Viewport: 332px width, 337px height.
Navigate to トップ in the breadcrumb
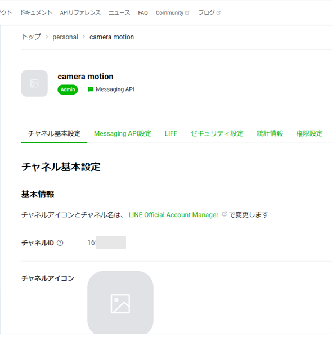(32, 37)
